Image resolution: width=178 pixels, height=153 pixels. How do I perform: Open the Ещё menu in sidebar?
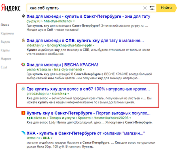(4, 67)
